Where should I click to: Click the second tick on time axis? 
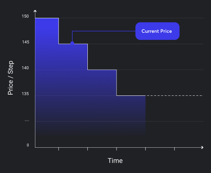[x=87, y=149]
